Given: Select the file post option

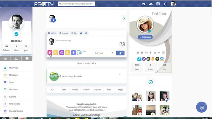Looking at the screenshot, I should click(x=74, y=33).
